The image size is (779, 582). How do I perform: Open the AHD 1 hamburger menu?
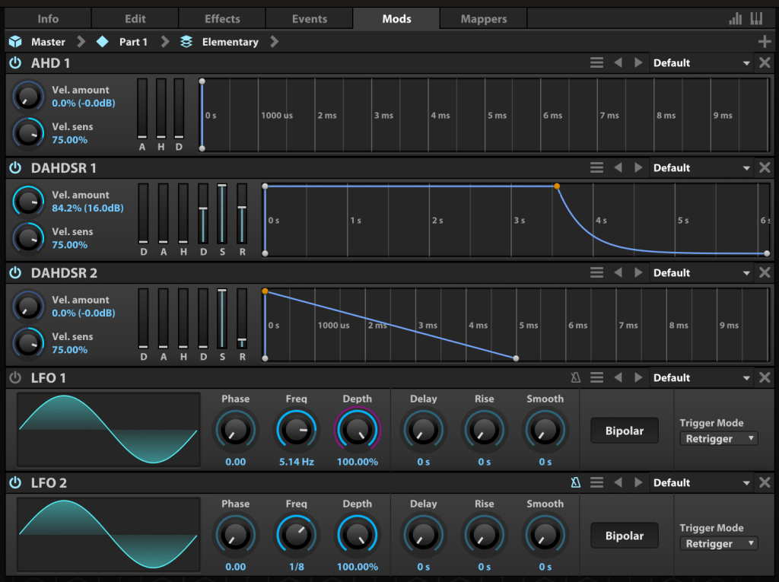tap(597, 63)
